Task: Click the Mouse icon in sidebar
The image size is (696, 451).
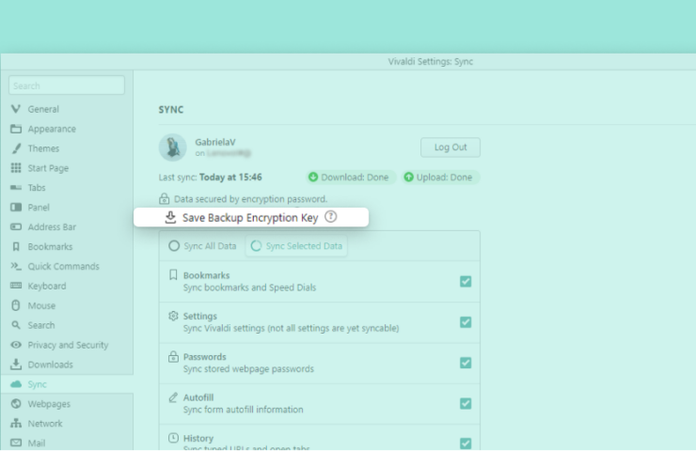Action: [16, 305]
